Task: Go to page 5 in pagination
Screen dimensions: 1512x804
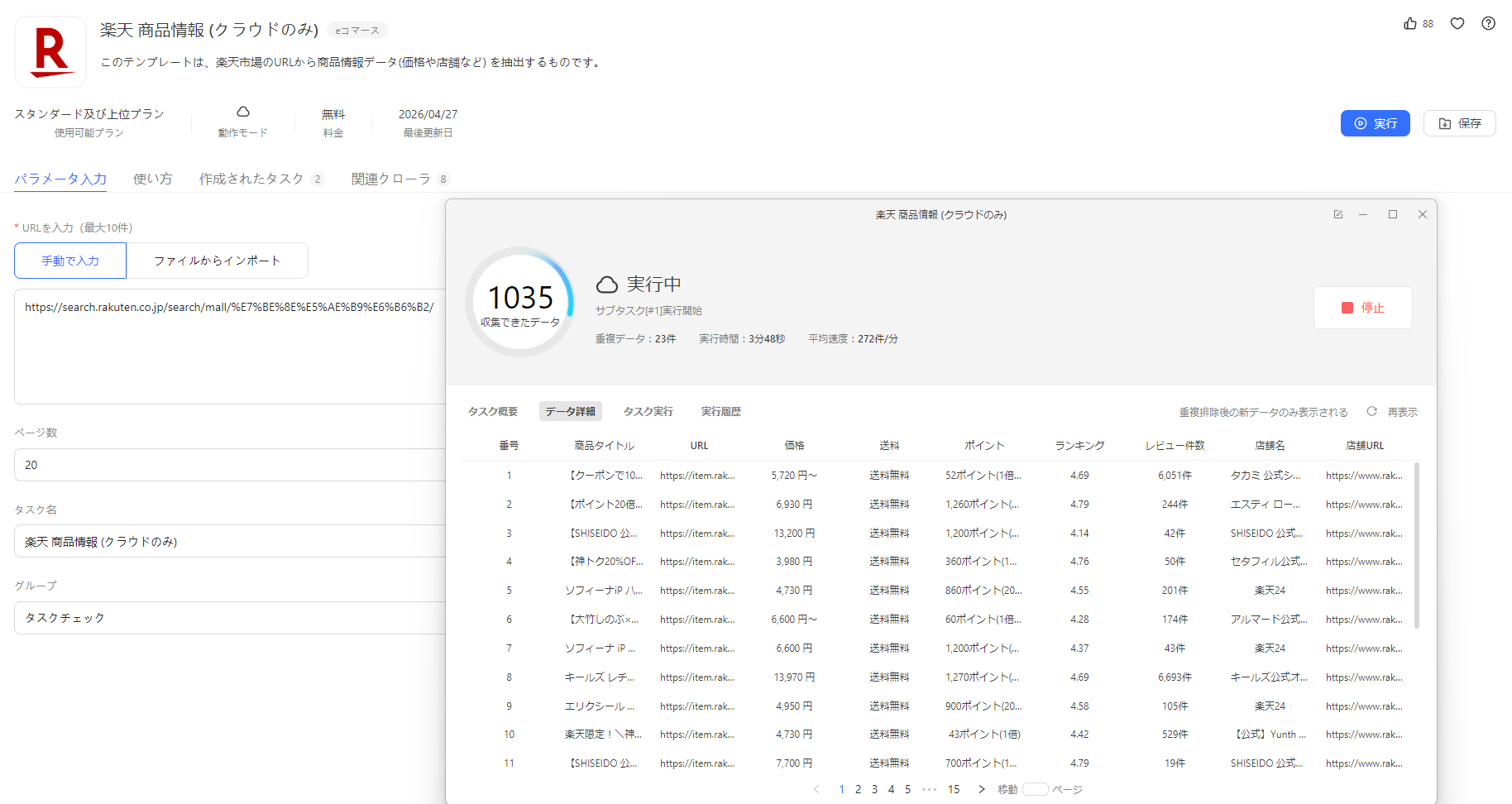Action: tap(907, 789)
